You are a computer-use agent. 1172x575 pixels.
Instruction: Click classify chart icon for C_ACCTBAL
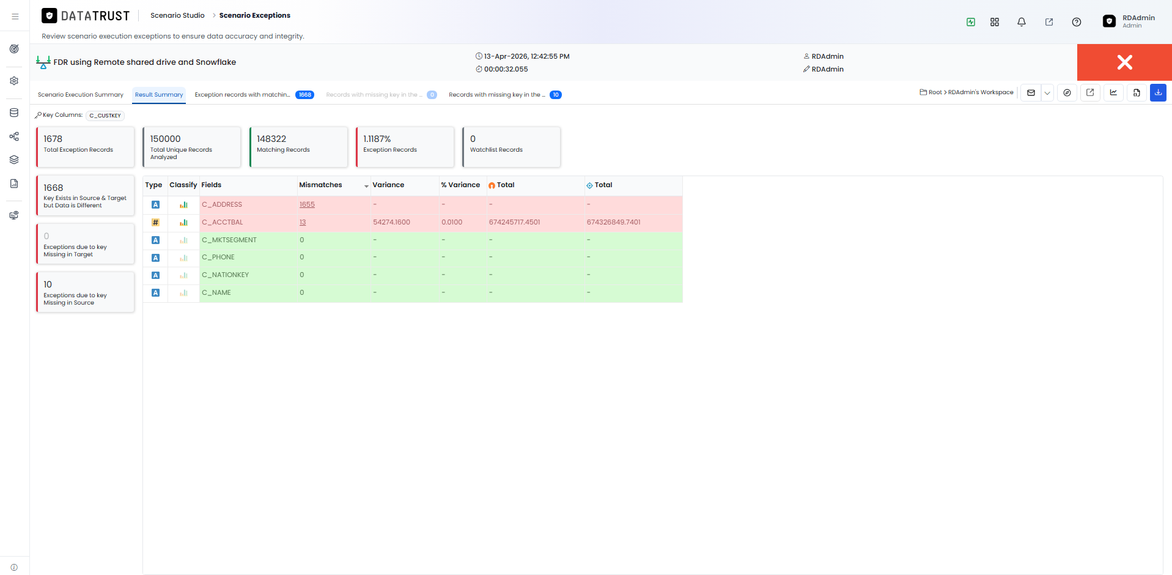click(183, 223)
